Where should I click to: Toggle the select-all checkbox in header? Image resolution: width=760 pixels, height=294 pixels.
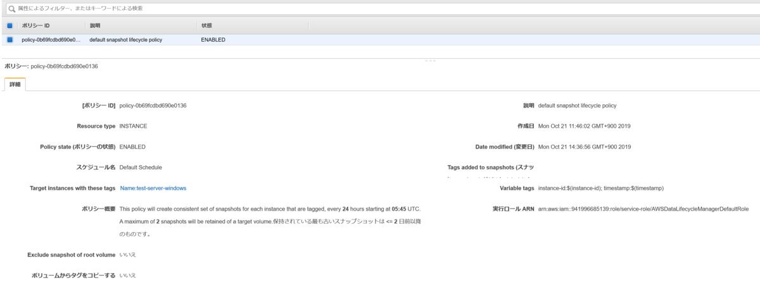tap(10, 25)
